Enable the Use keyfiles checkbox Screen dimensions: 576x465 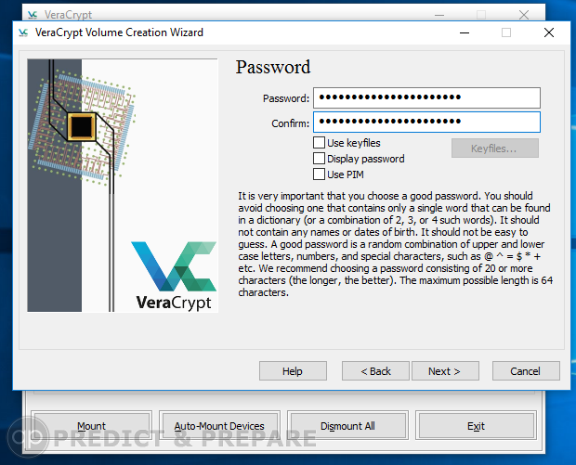319,142
